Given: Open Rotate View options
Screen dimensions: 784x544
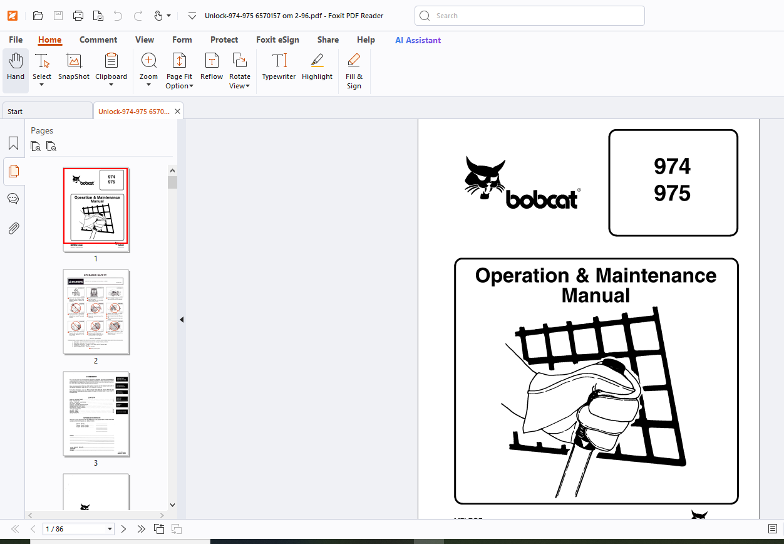Looking at the screenshot, I should coord(239,71).
